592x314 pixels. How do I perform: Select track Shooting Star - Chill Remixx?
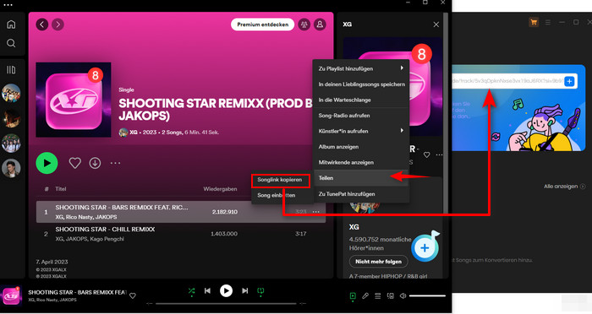(x=181, y=234)
